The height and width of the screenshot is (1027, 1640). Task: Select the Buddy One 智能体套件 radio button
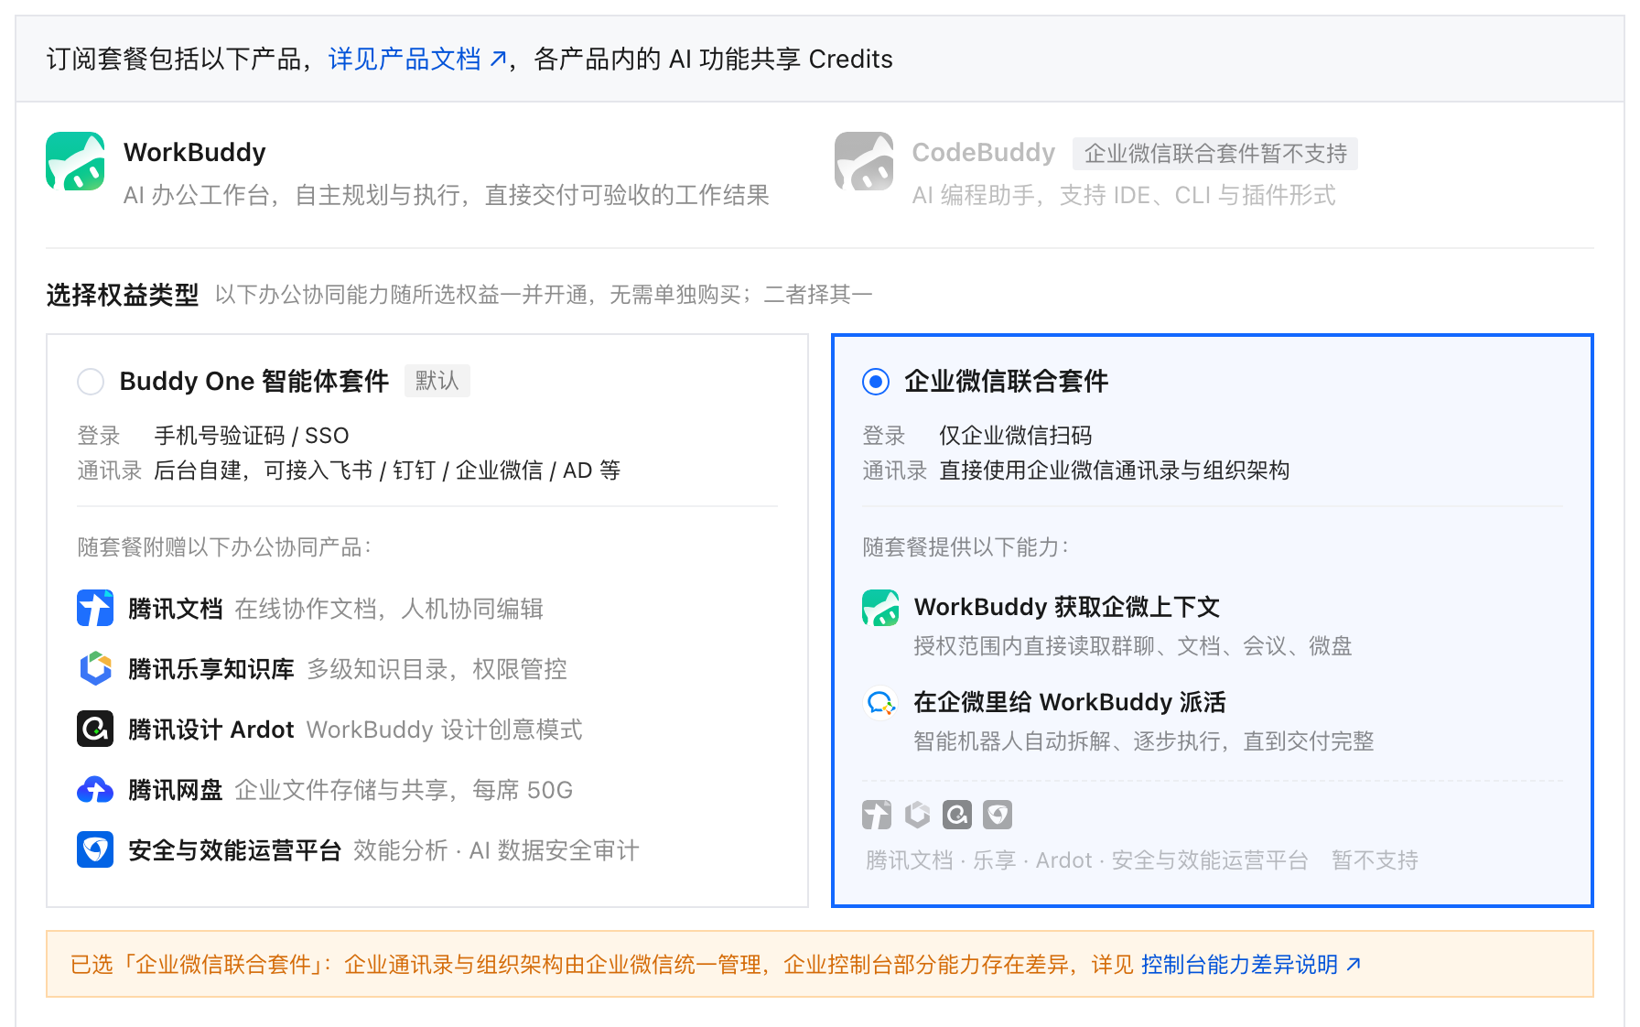[x=91, y=381]
